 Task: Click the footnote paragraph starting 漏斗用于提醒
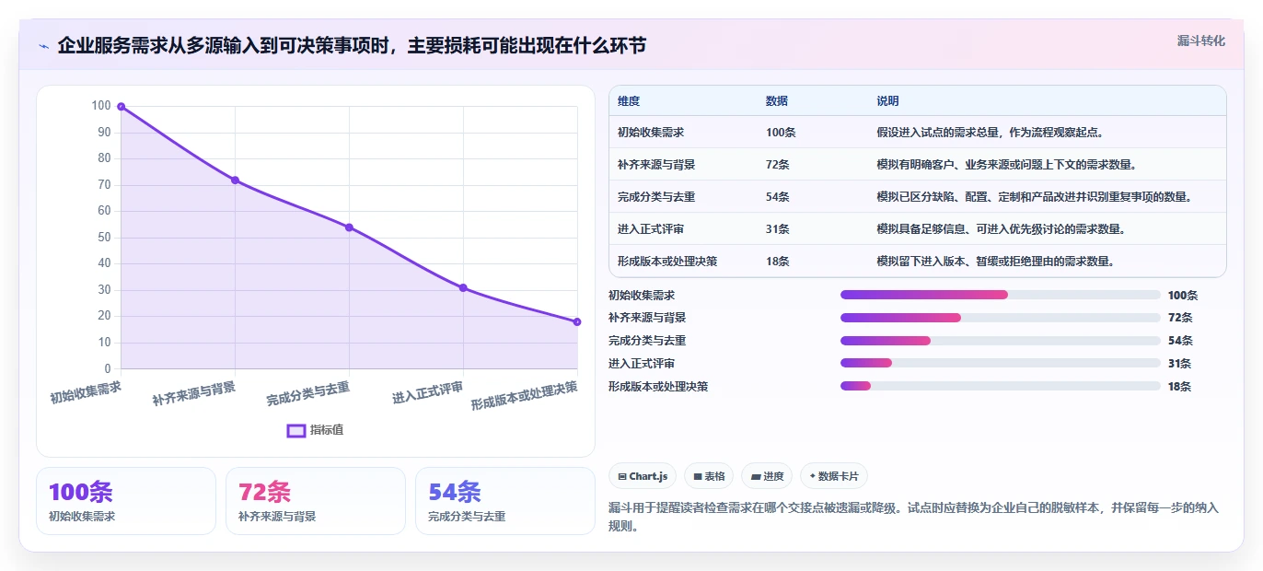(x=914, y=518)
